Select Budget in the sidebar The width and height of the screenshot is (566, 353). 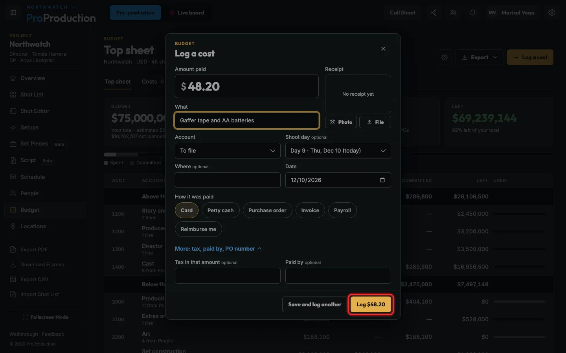tap(46, 210)
